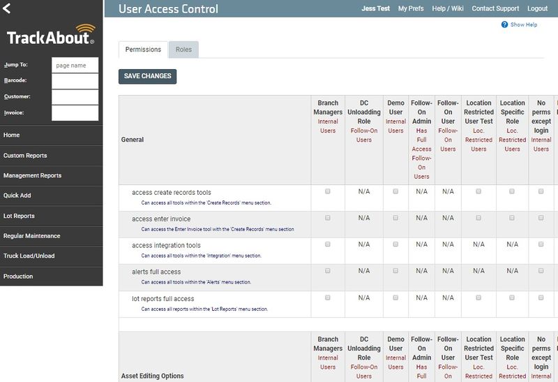Click the Invoice input field
The width and height of the screenshot is (558, 382).
click(x=75, y=113)
